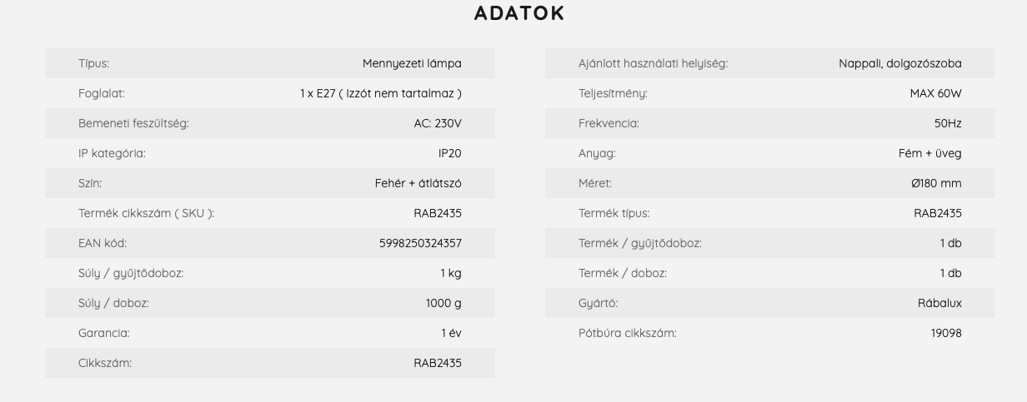Click the Ø180 mm size value
Viewport: 1027px width, 402px height.
click(x=937, y=183)
